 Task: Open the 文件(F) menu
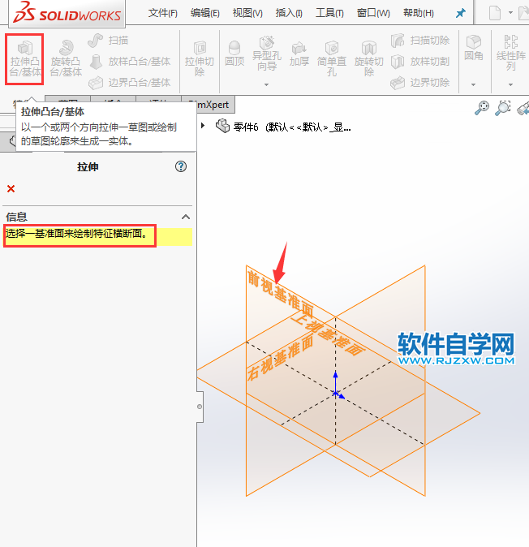click(162, 13)
